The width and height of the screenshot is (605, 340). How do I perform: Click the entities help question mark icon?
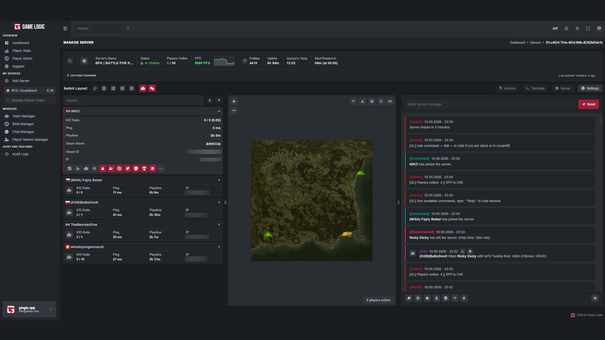point(245,61)
